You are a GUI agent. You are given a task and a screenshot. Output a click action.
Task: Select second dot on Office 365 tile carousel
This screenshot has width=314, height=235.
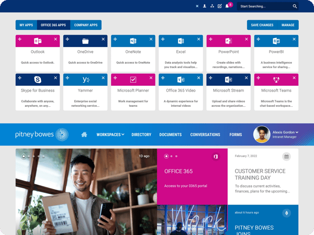tap(172, 156)
